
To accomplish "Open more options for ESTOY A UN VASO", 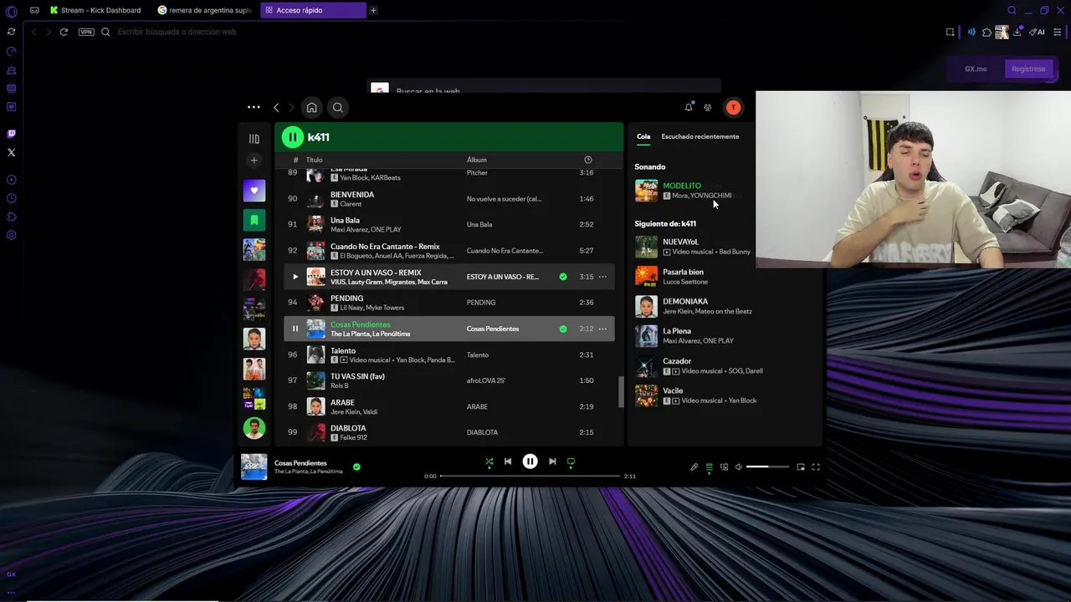I will (x=602, y=277).
